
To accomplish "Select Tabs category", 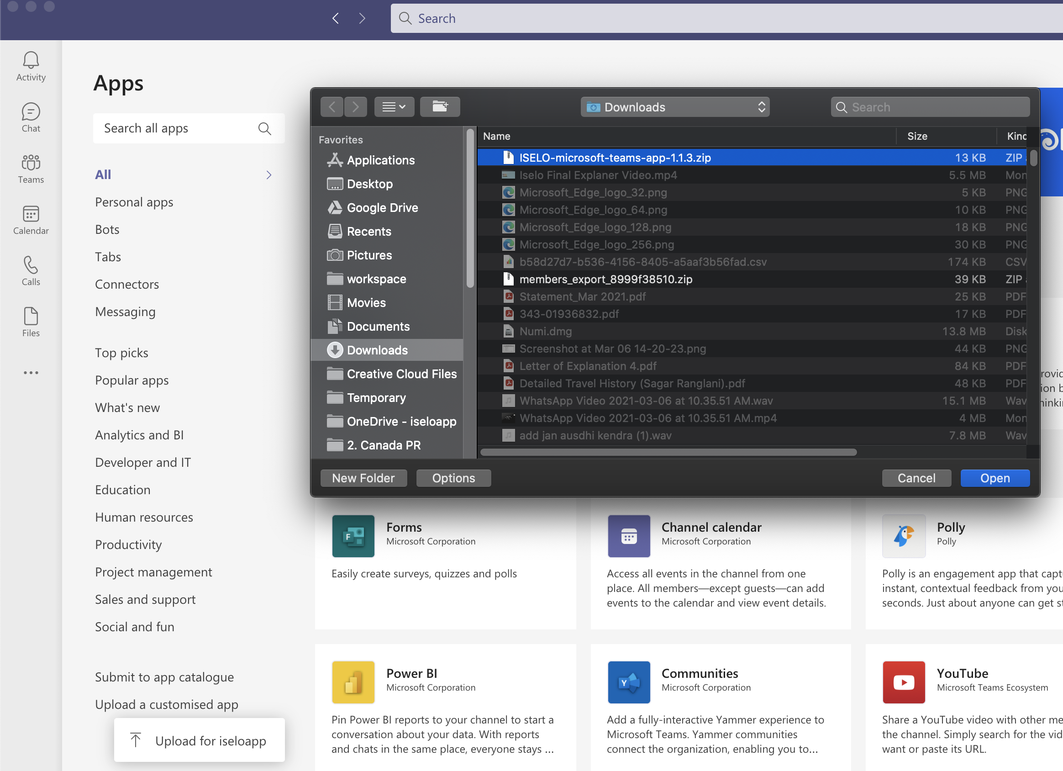I will point(108,257).
